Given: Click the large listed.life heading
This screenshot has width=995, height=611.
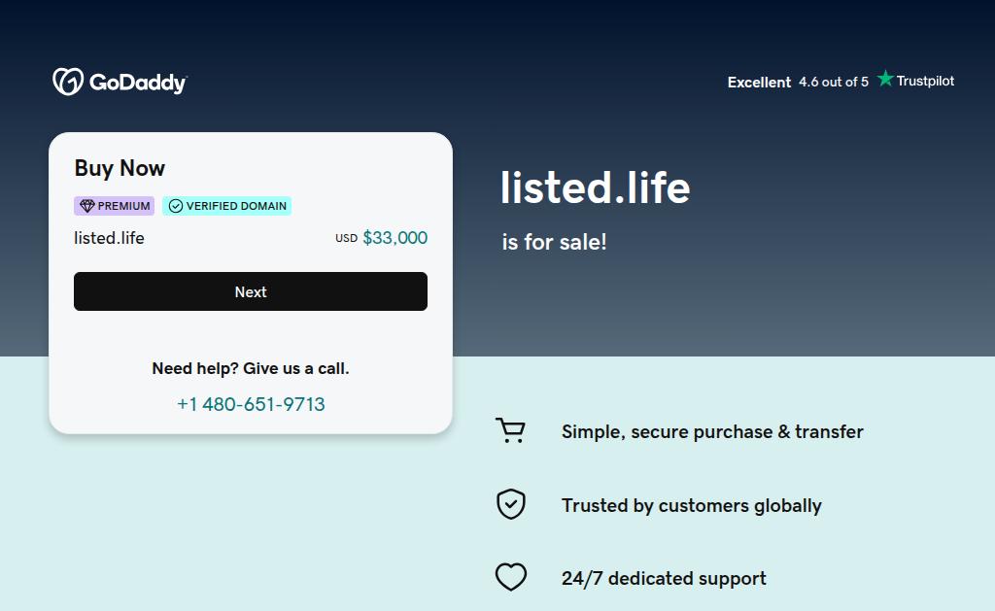Looking at the screenshot, I should 595,187.
